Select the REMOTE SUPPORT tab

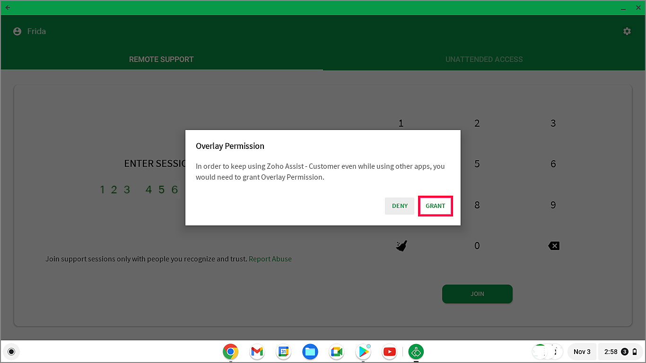(x=161, y=59)
